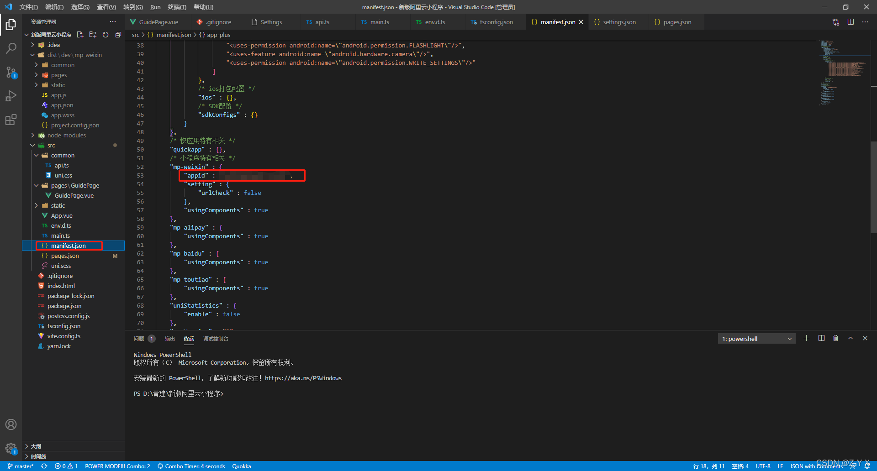Show errors and warnings count
The height and width of the screenshot is (471, 877).
tap(66, 466)
